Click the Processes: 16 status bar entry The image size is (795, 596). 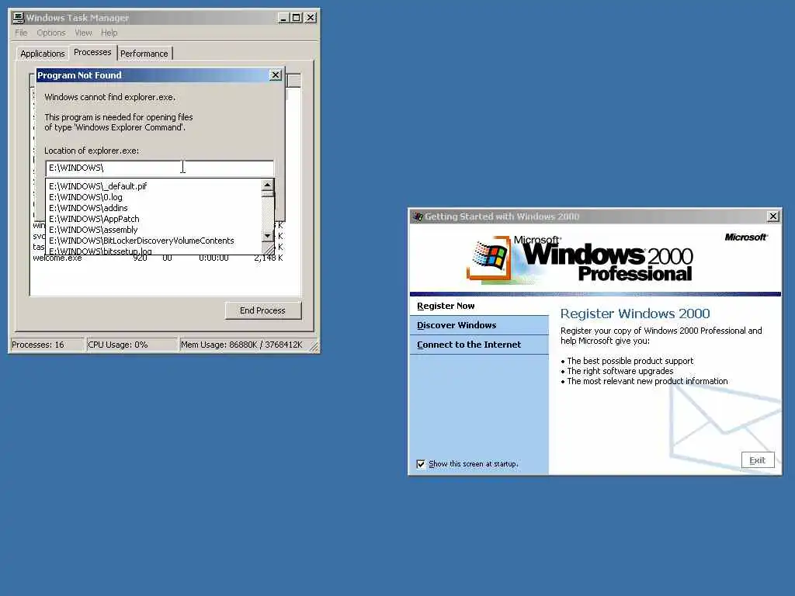tap(47, 345)
